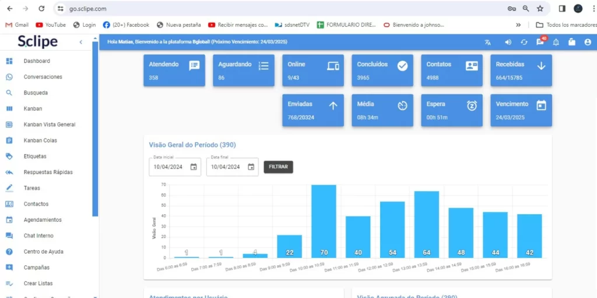Open Conversaciones in the sidebar

43,77
